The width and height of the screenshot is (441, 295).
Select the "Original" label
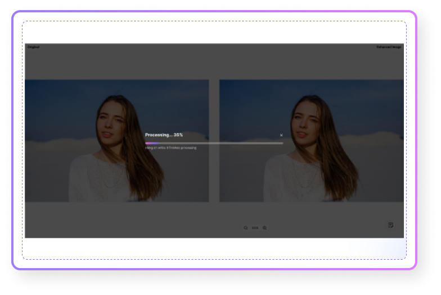pyautogui.click(x=33, y=47)
